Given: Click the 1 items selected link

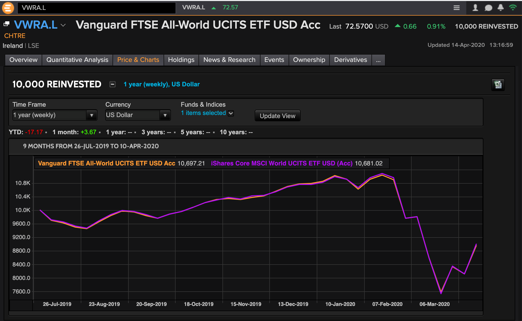Looking at the screenshot, I should 203,113.
